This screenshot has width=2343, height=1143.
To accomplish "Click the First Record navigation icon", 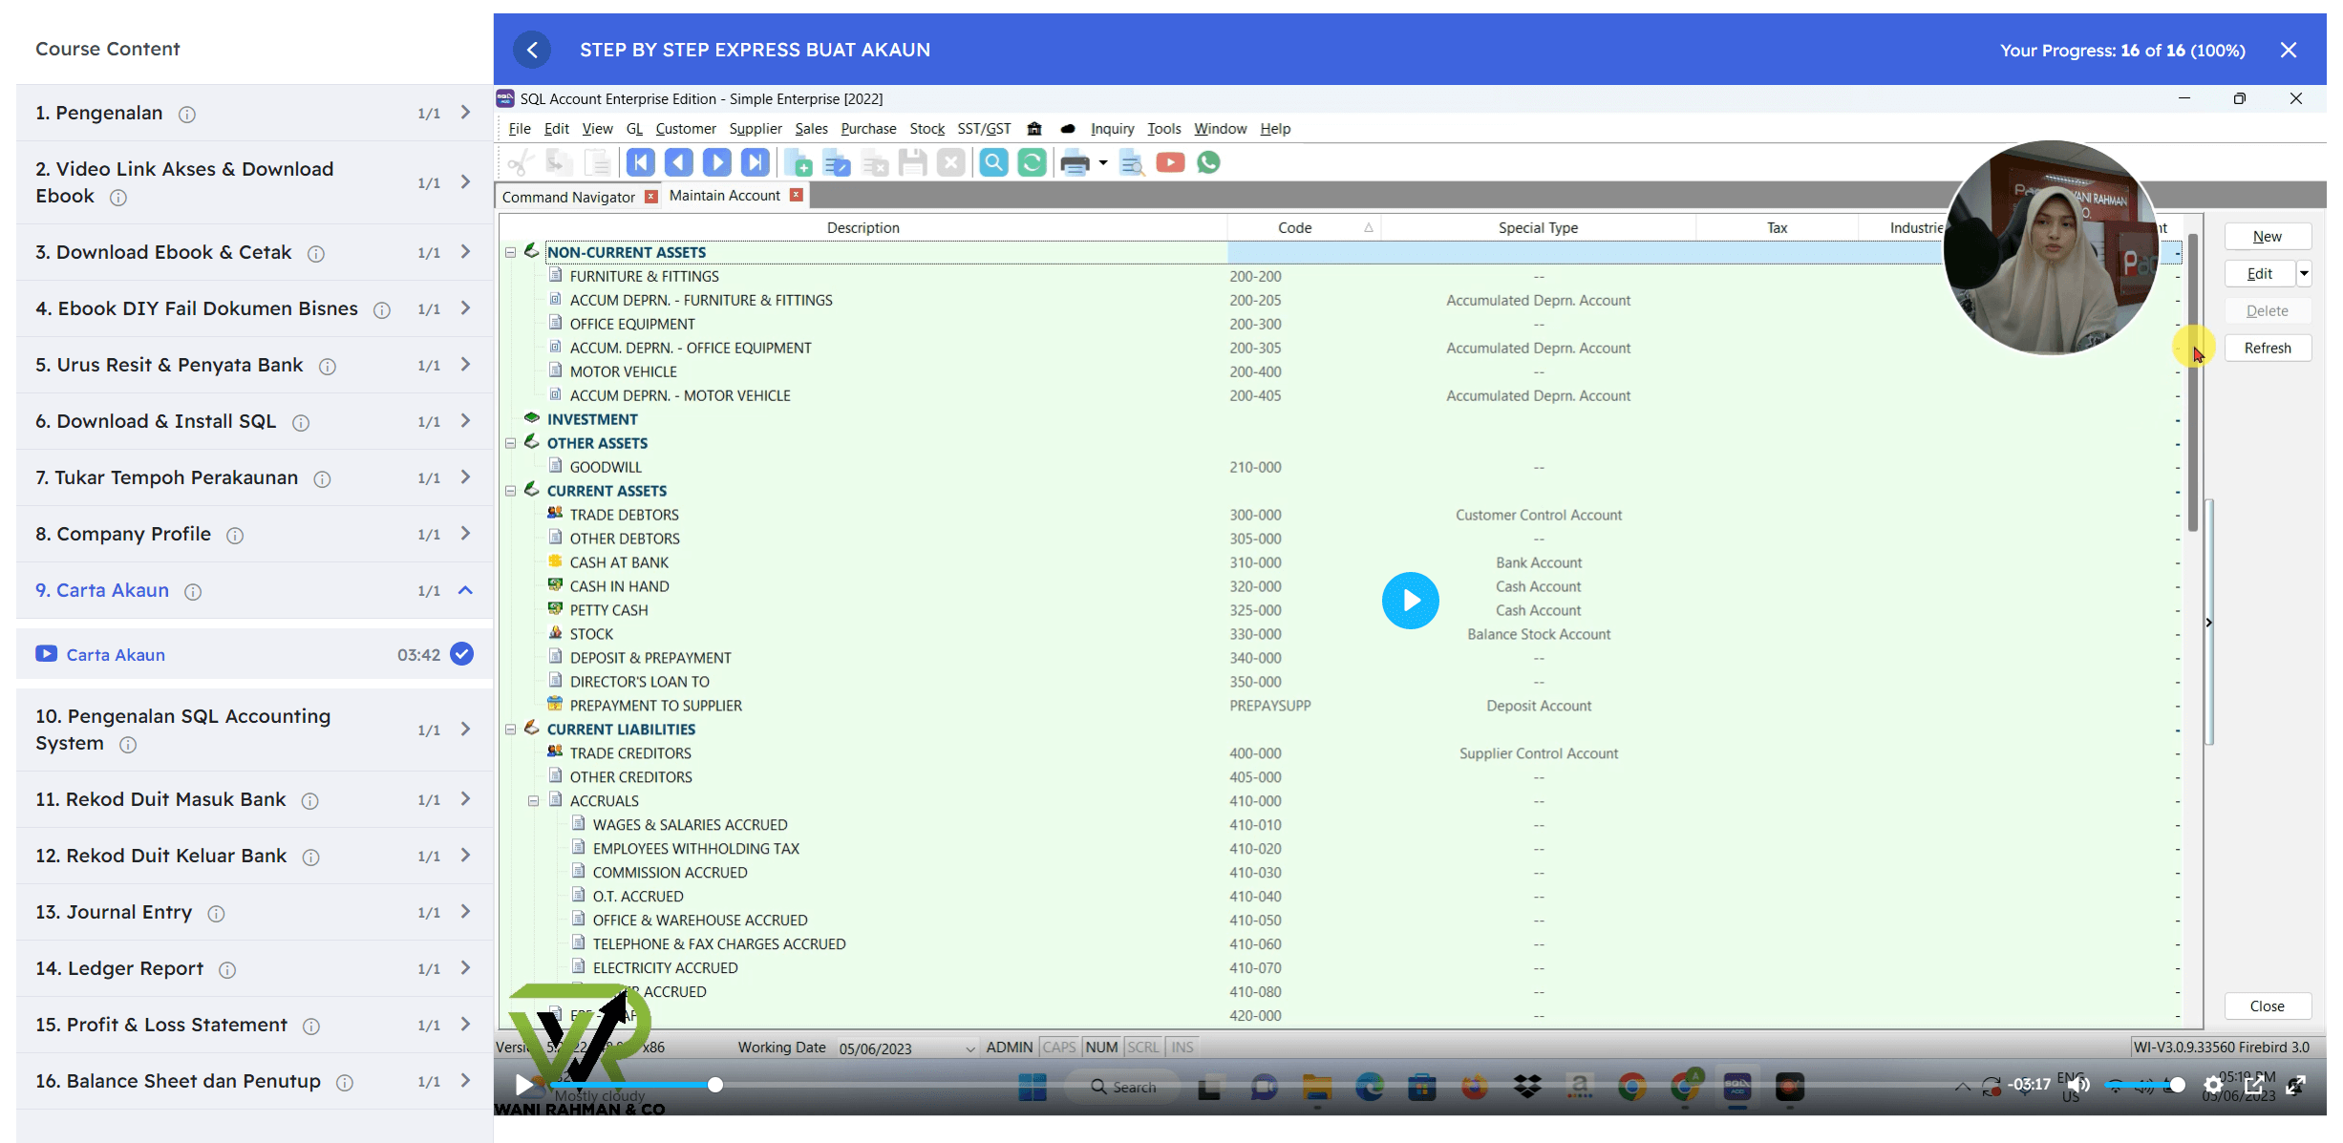I will click(x=641, y=163).
